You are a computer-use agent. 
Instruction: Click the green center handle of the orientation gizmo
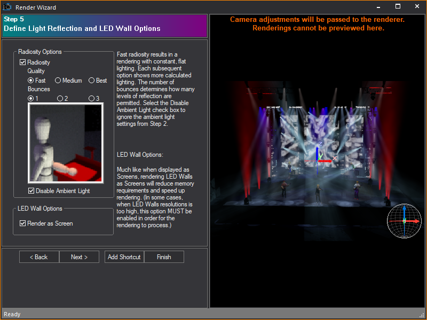(404, 221)
